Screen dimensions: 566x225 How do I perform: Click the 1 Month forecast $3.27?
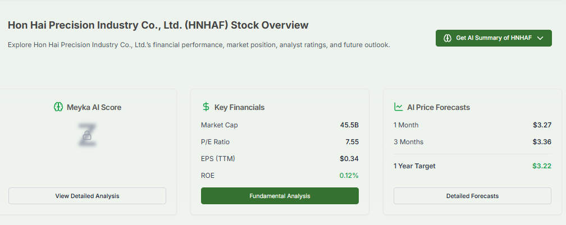(542, 125)
